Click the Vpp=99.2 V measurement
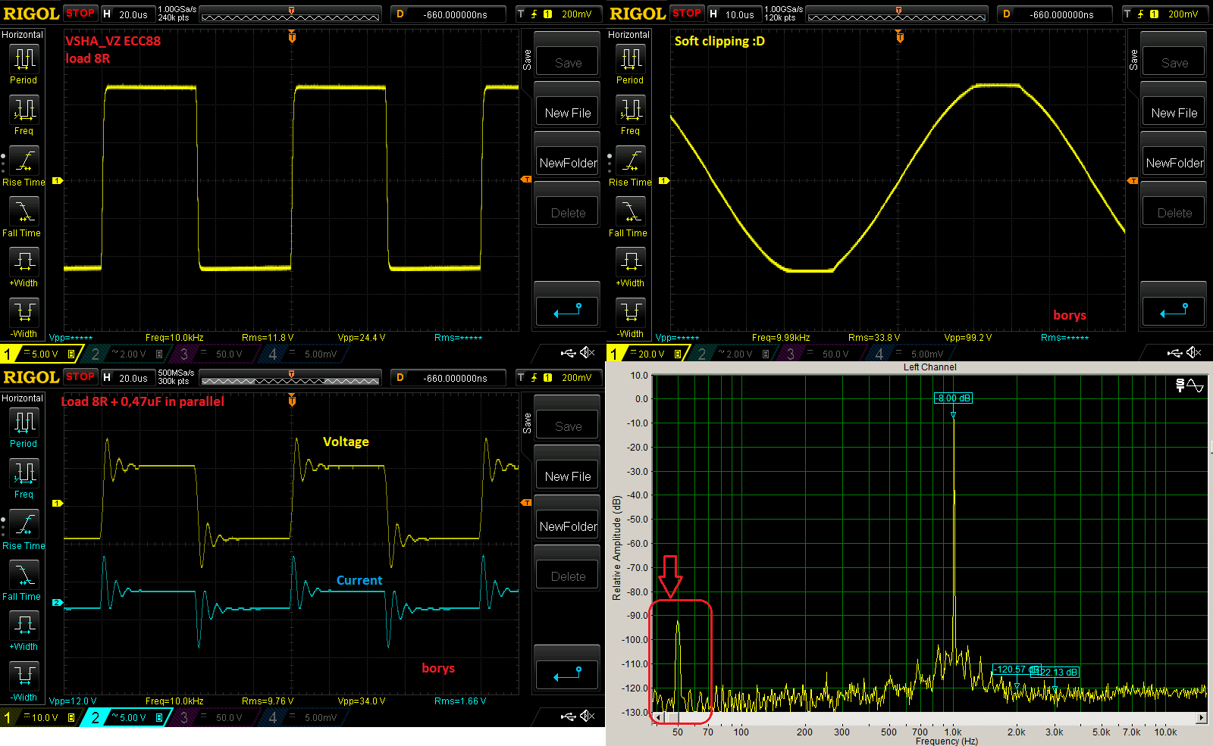Image resolution: width=1213 pixels, height=746 pixels. 968,338
